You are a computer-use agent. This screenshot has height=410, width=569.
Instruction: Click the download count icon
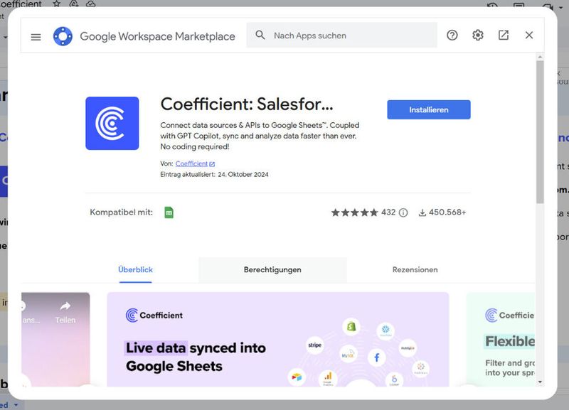422,212
